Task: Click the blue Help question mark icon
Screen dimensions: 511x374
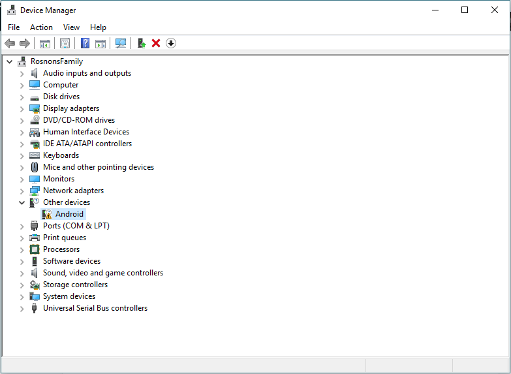Action: [85, 43]
